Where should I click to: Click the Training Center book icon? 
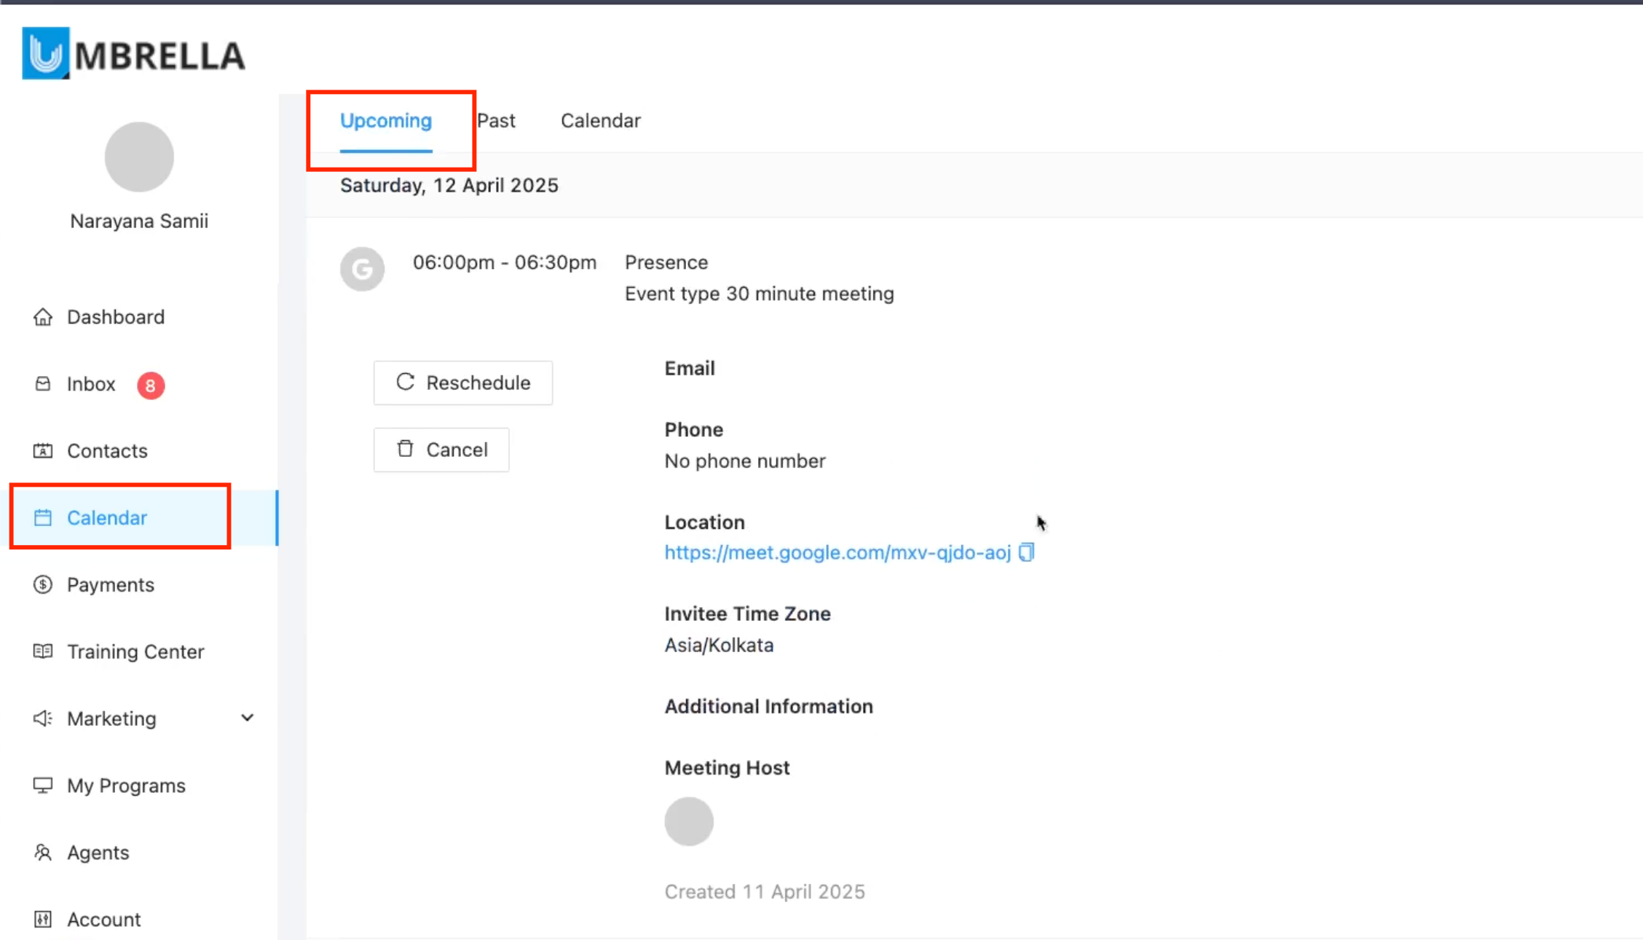(43, 651)
